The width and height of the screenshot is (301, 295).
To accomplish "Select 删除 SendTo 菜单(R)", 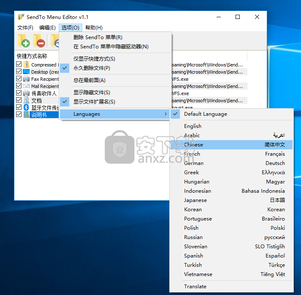I will (115, 37).
